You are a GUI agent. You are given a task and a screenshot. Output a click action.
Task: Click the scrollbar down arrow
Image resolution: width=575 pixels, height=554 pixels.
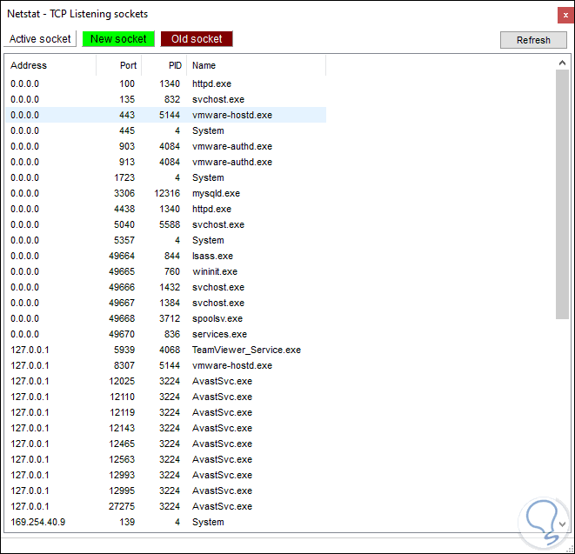tap(562, 524)
